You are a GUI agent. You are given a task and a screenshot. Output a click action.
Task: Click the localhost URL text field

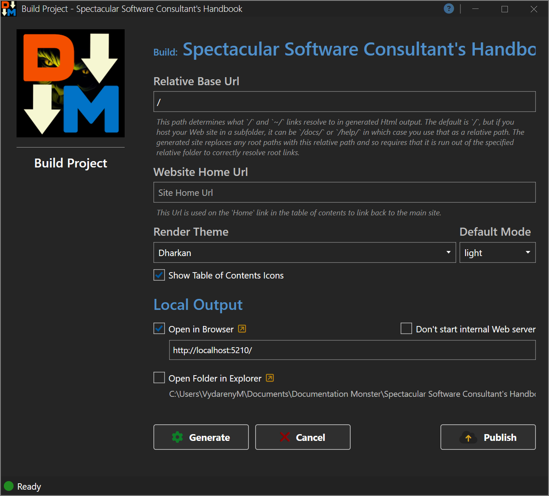coord(352,350)
